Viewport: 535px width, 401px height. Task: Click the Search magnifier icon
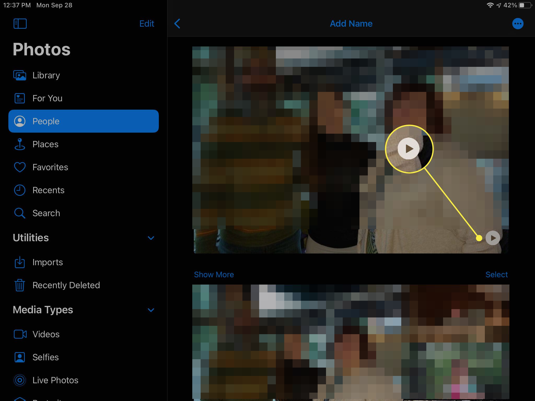(x=20, y=213)
